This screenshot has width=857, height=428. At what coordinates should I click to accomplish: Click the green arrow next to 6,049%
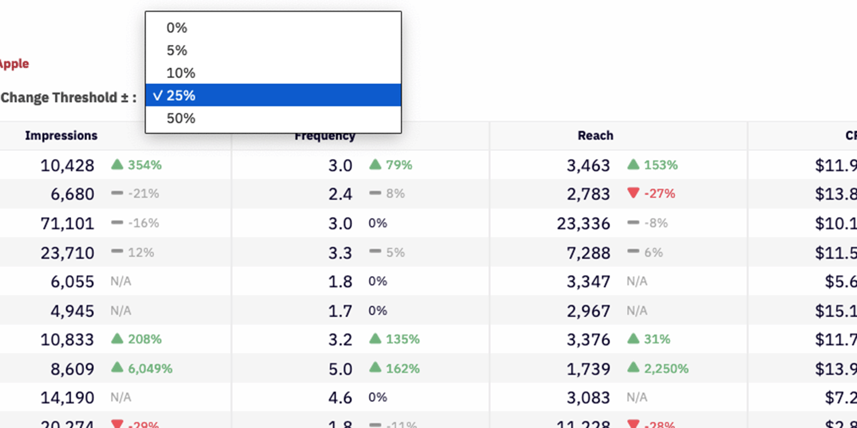117,368
